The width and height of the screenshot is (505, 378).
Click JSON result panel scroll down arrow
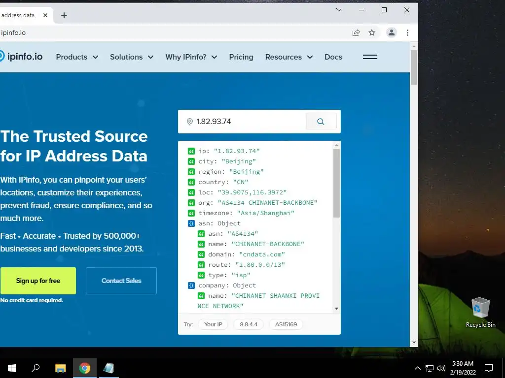click(x=336, y=309)
